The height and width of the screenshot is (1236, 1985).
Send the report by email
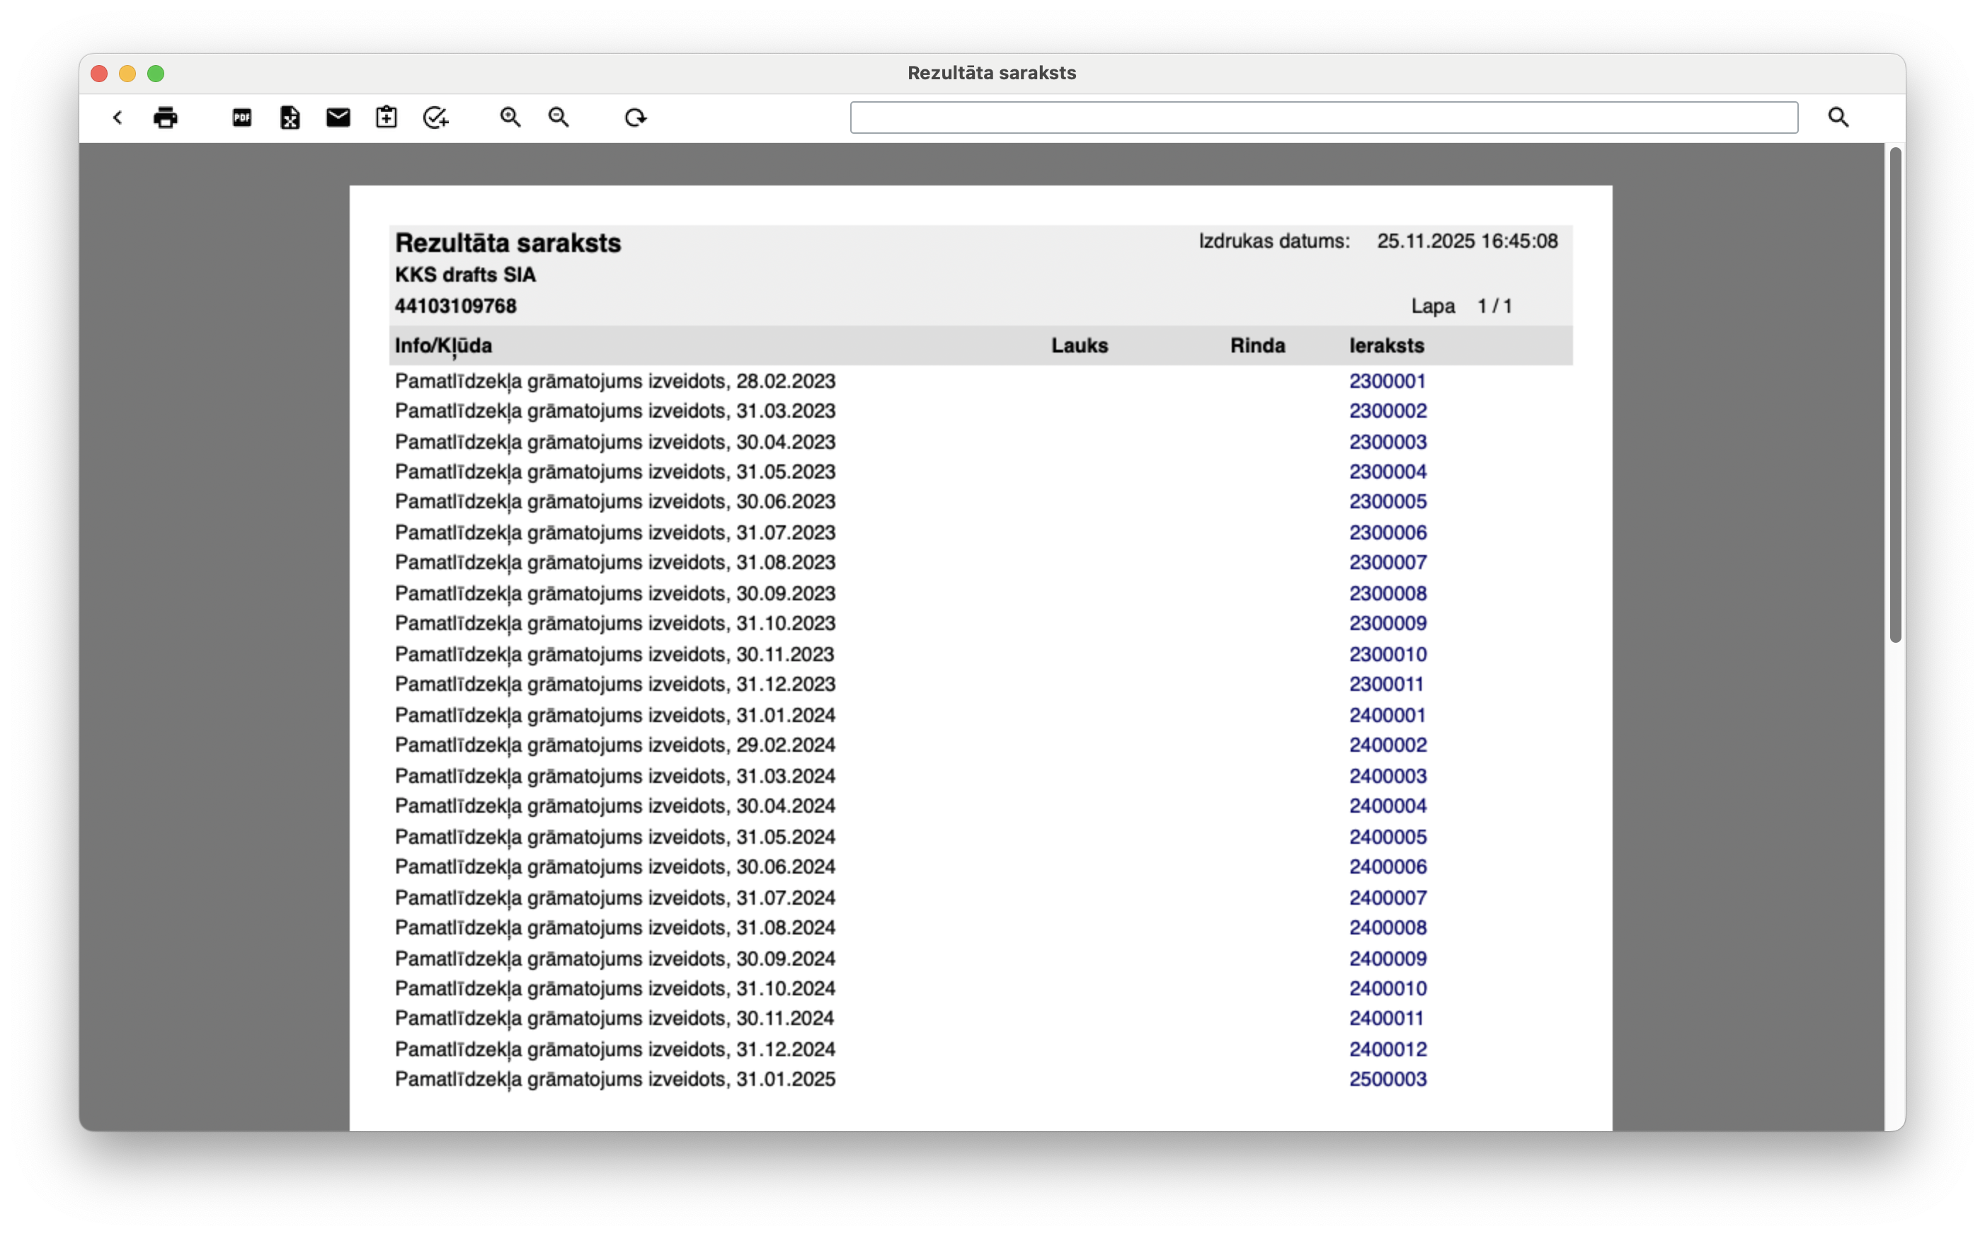click(338, 118)
